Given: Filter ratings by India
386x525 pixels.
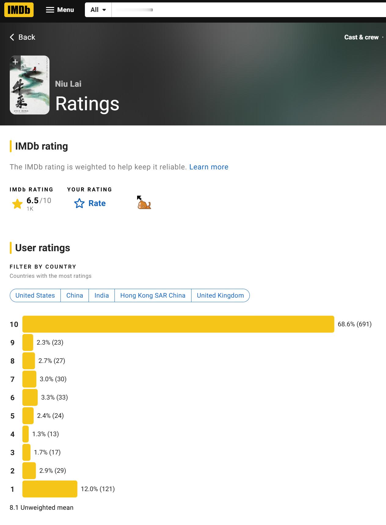Looking at the screenshot, I should [x=102, y=295].
